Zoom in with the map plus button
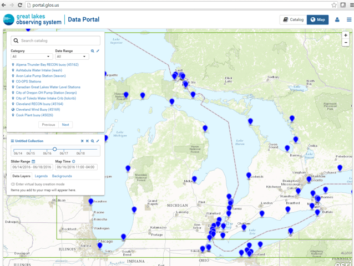The width and height of the screenshot is (354, 266). coord(346,35)
